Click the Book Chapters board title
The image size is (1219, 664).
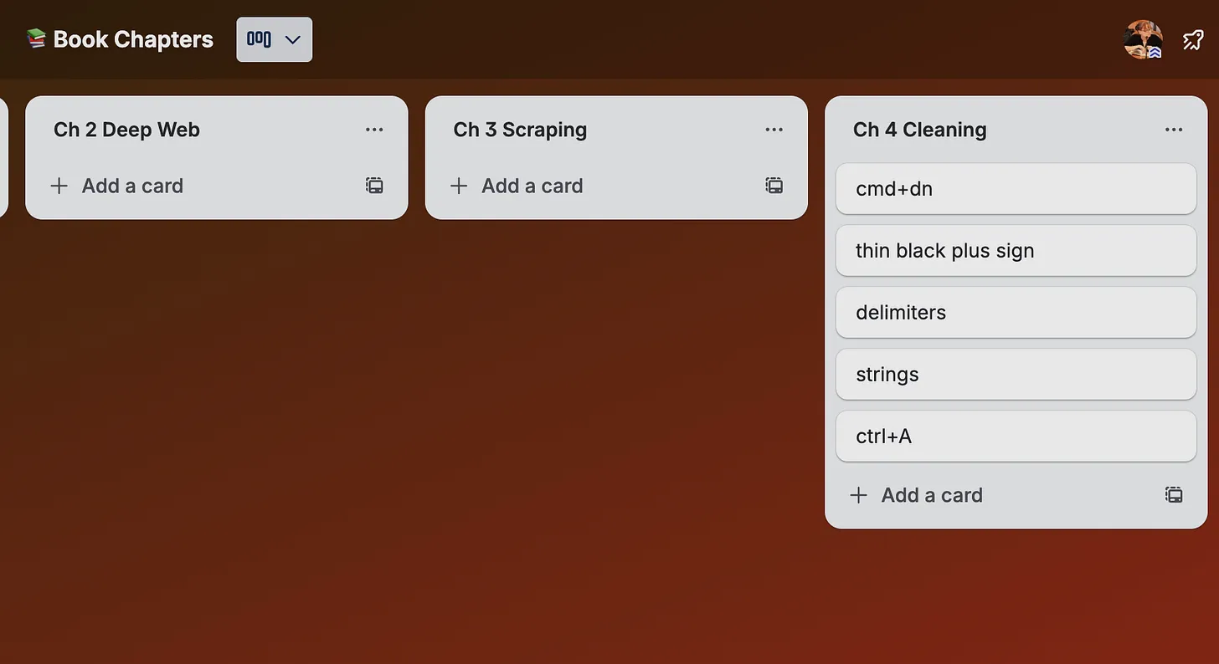(x=133, y=39)
